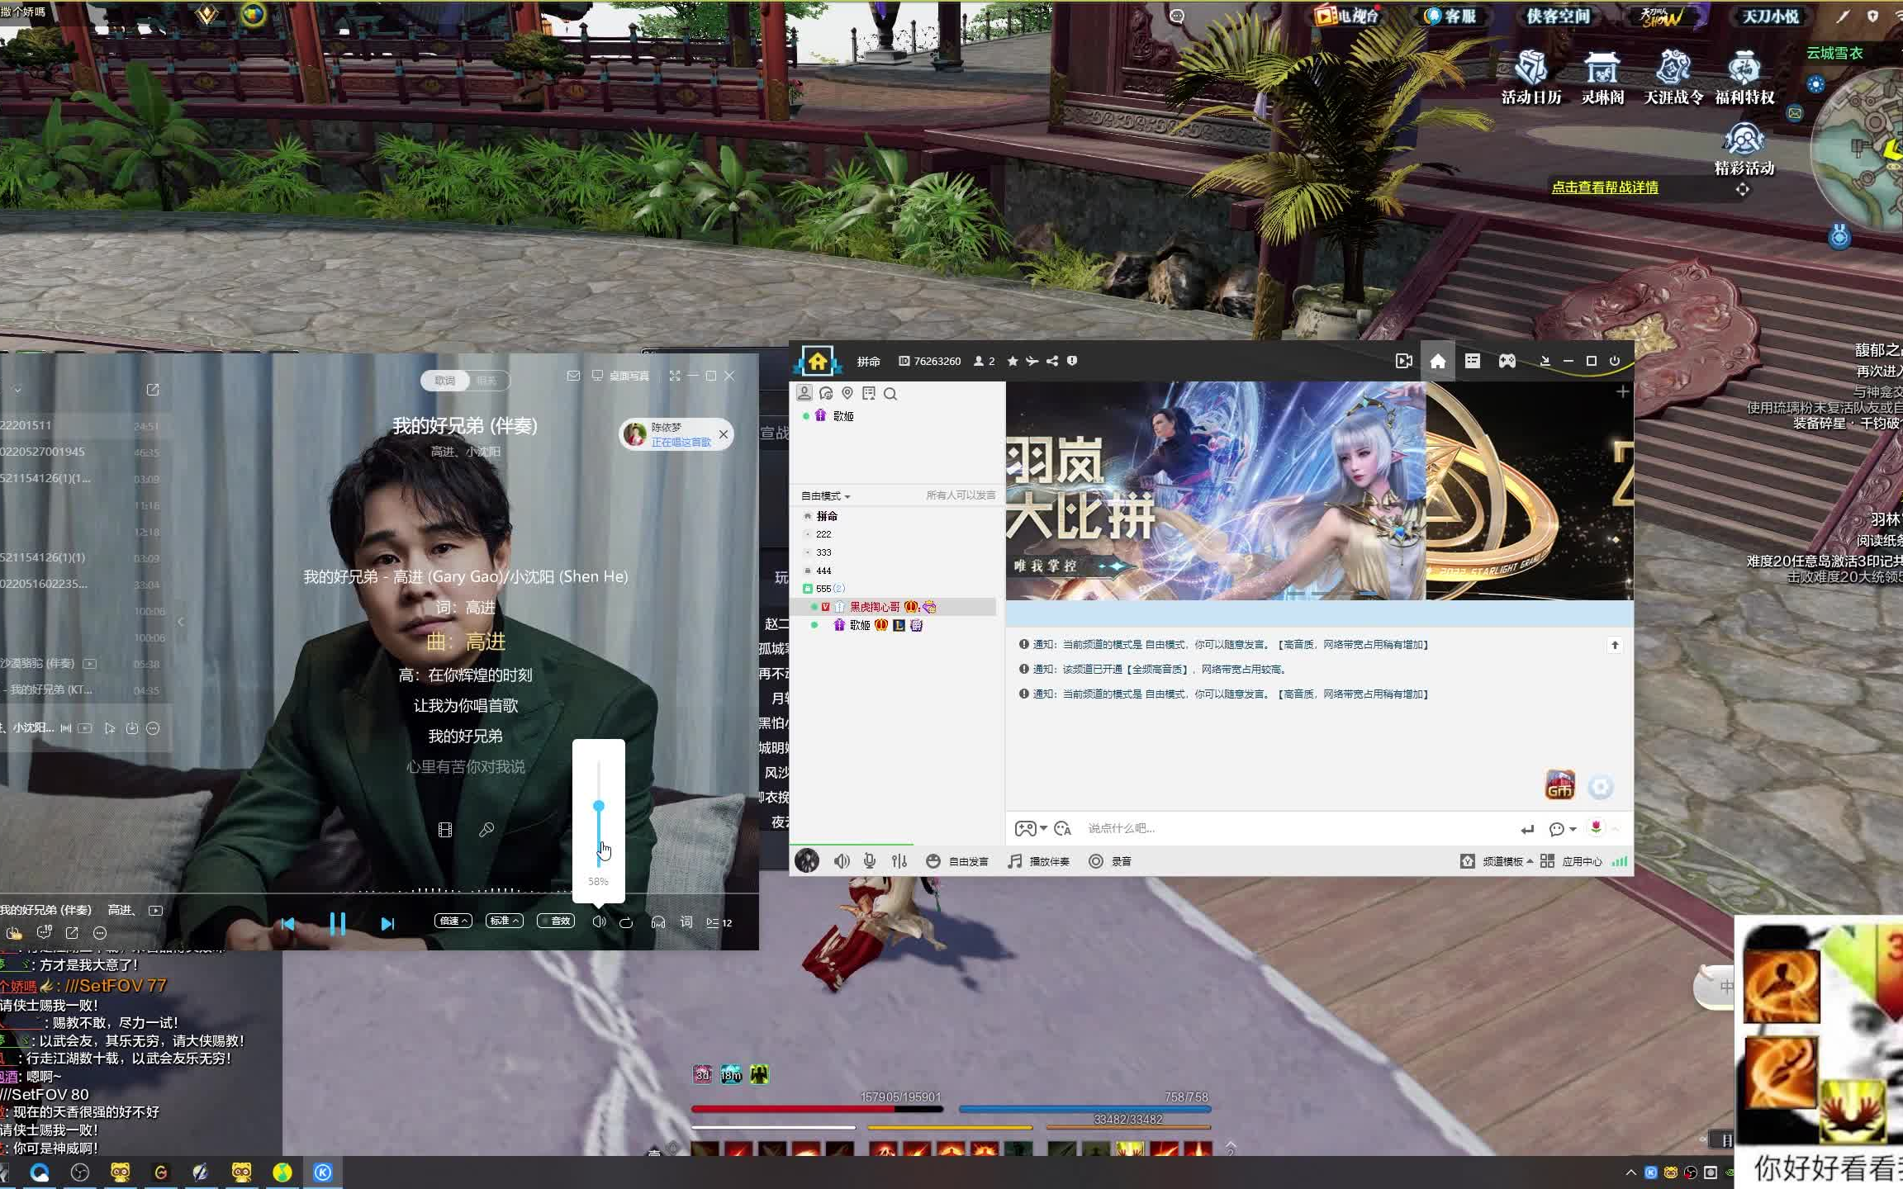Screen dimensions: 1903x1189
Task: Pause the song in the music player
Action: pyautogui.click(x=337, y=923)
